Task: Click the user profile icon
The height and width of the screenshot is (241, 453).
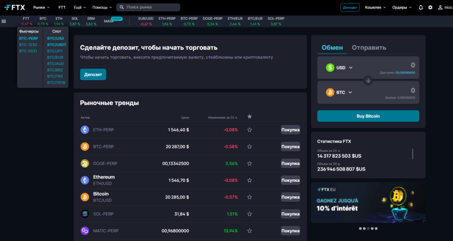Action: [x=440, y=8]
